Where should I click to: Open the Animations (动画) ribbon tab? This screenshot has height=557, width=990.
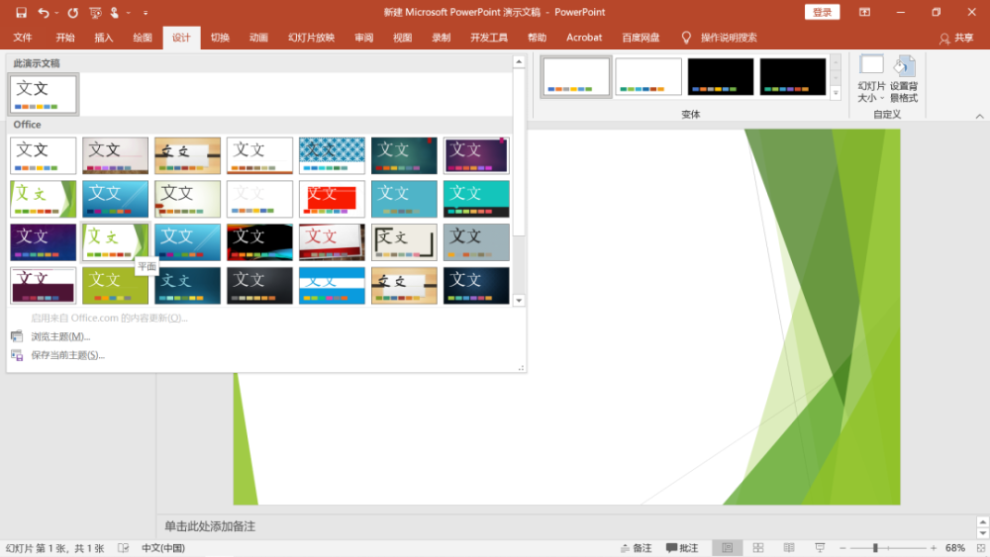coord(258,38)
